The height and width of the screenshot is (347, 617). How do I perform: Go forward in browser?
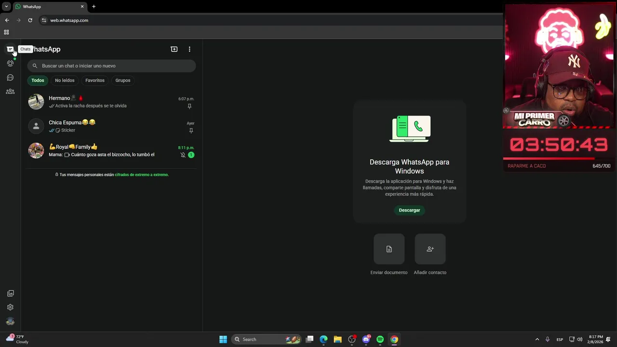(x=18, y=20)
